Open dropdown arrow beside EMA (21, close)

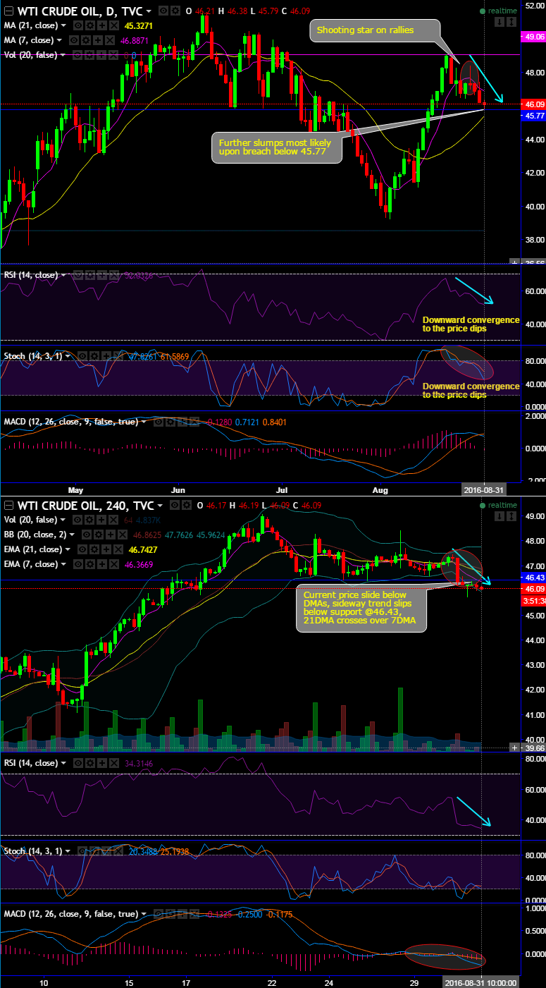pos(68,549)
